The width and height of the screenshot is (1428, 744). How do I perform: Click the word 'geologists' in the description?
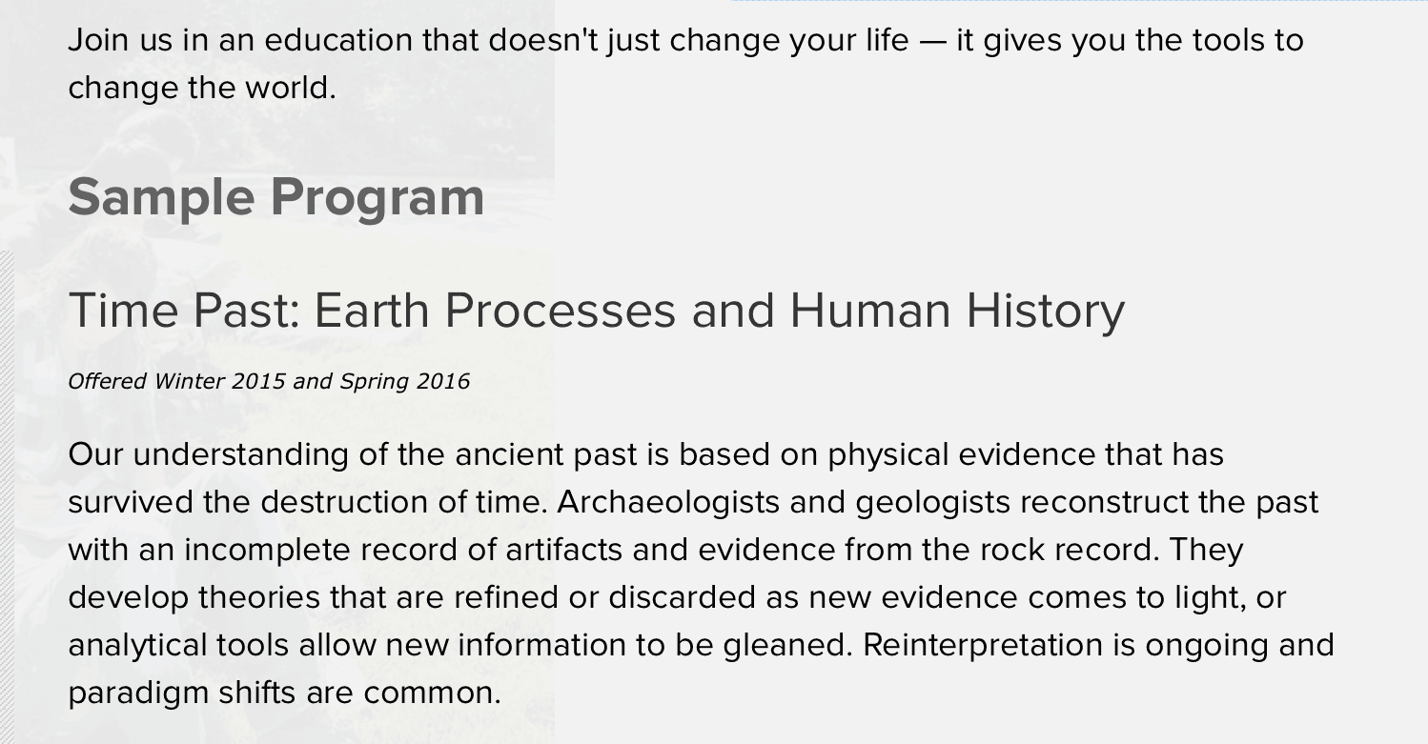932,502
